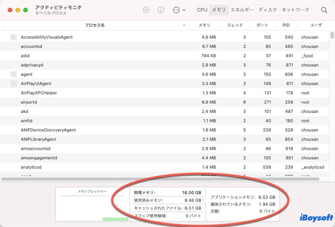Select the airportd process

(164, 102)
